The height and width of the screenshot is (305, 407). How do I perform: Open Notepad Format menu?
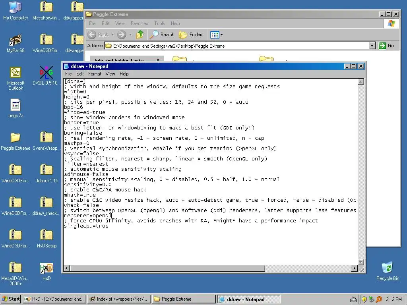tap(95, 74)
